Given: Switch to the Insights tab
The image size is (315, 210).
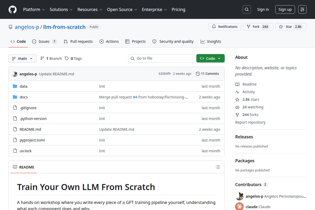Looking at the screenshot, I should [211, 41].
